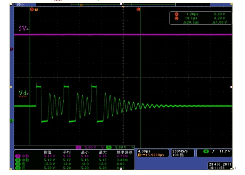
Task: Click channel 4 ground reference marker on left edge
Action: [x=11, y=121]
